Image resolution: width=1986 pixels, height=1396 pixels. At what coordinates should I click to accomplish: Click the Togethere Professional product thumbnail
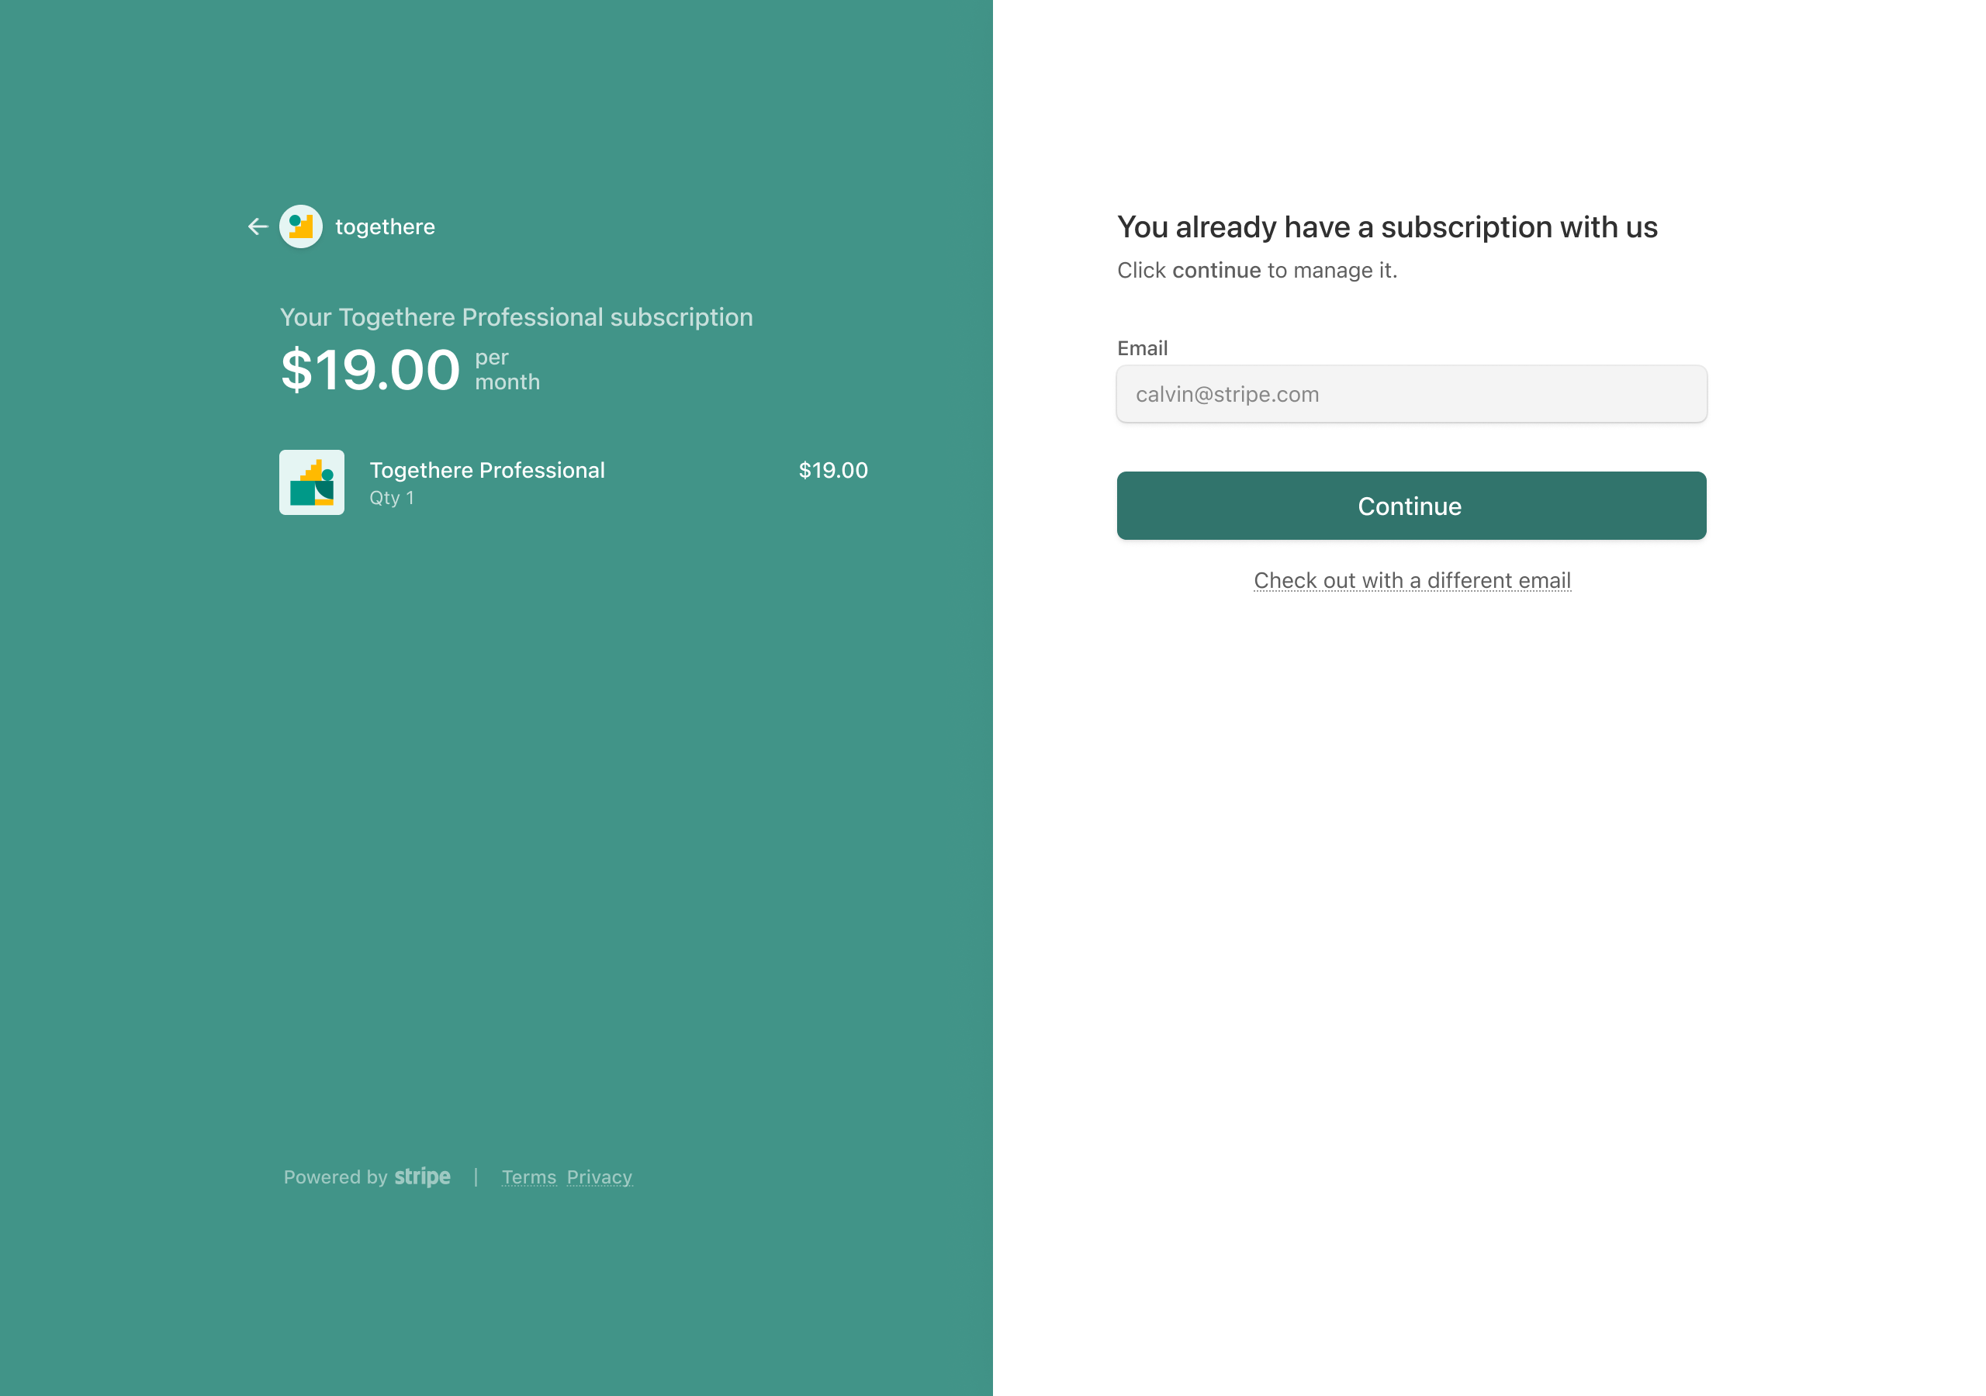coord(311,482)
